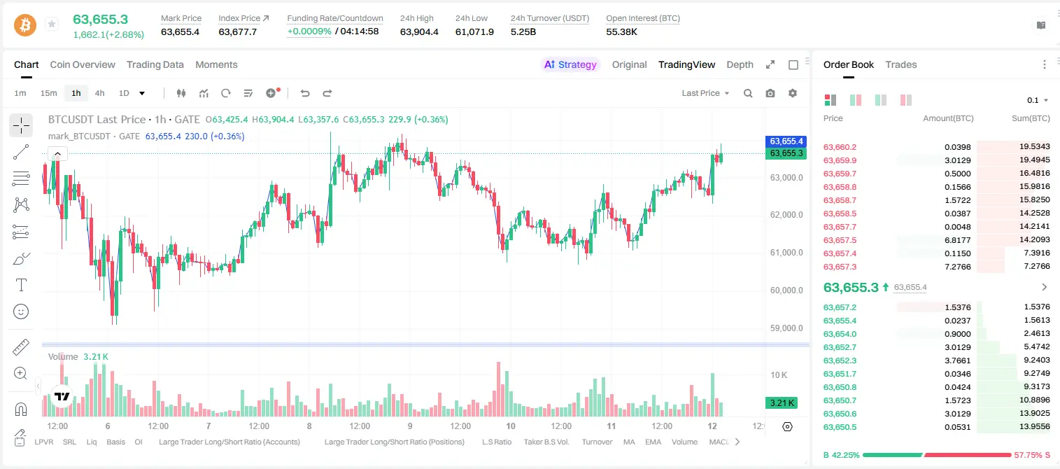
Task: Select the text annotation tool
Action: point(21,285)
